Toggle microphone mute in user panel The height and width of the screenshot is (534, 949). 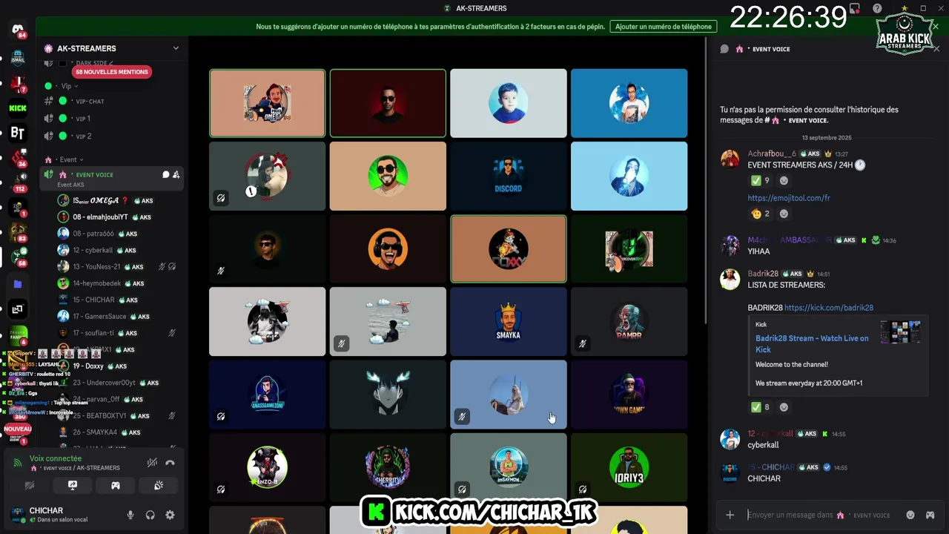point(130,515)
